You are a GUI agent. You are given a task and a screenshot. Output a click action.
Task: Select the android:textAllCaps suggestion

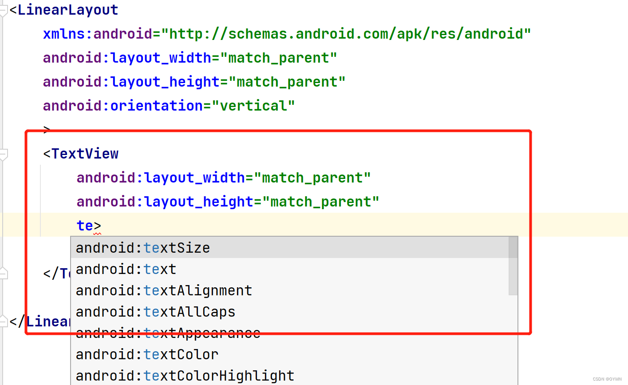[x=290, y=312]
